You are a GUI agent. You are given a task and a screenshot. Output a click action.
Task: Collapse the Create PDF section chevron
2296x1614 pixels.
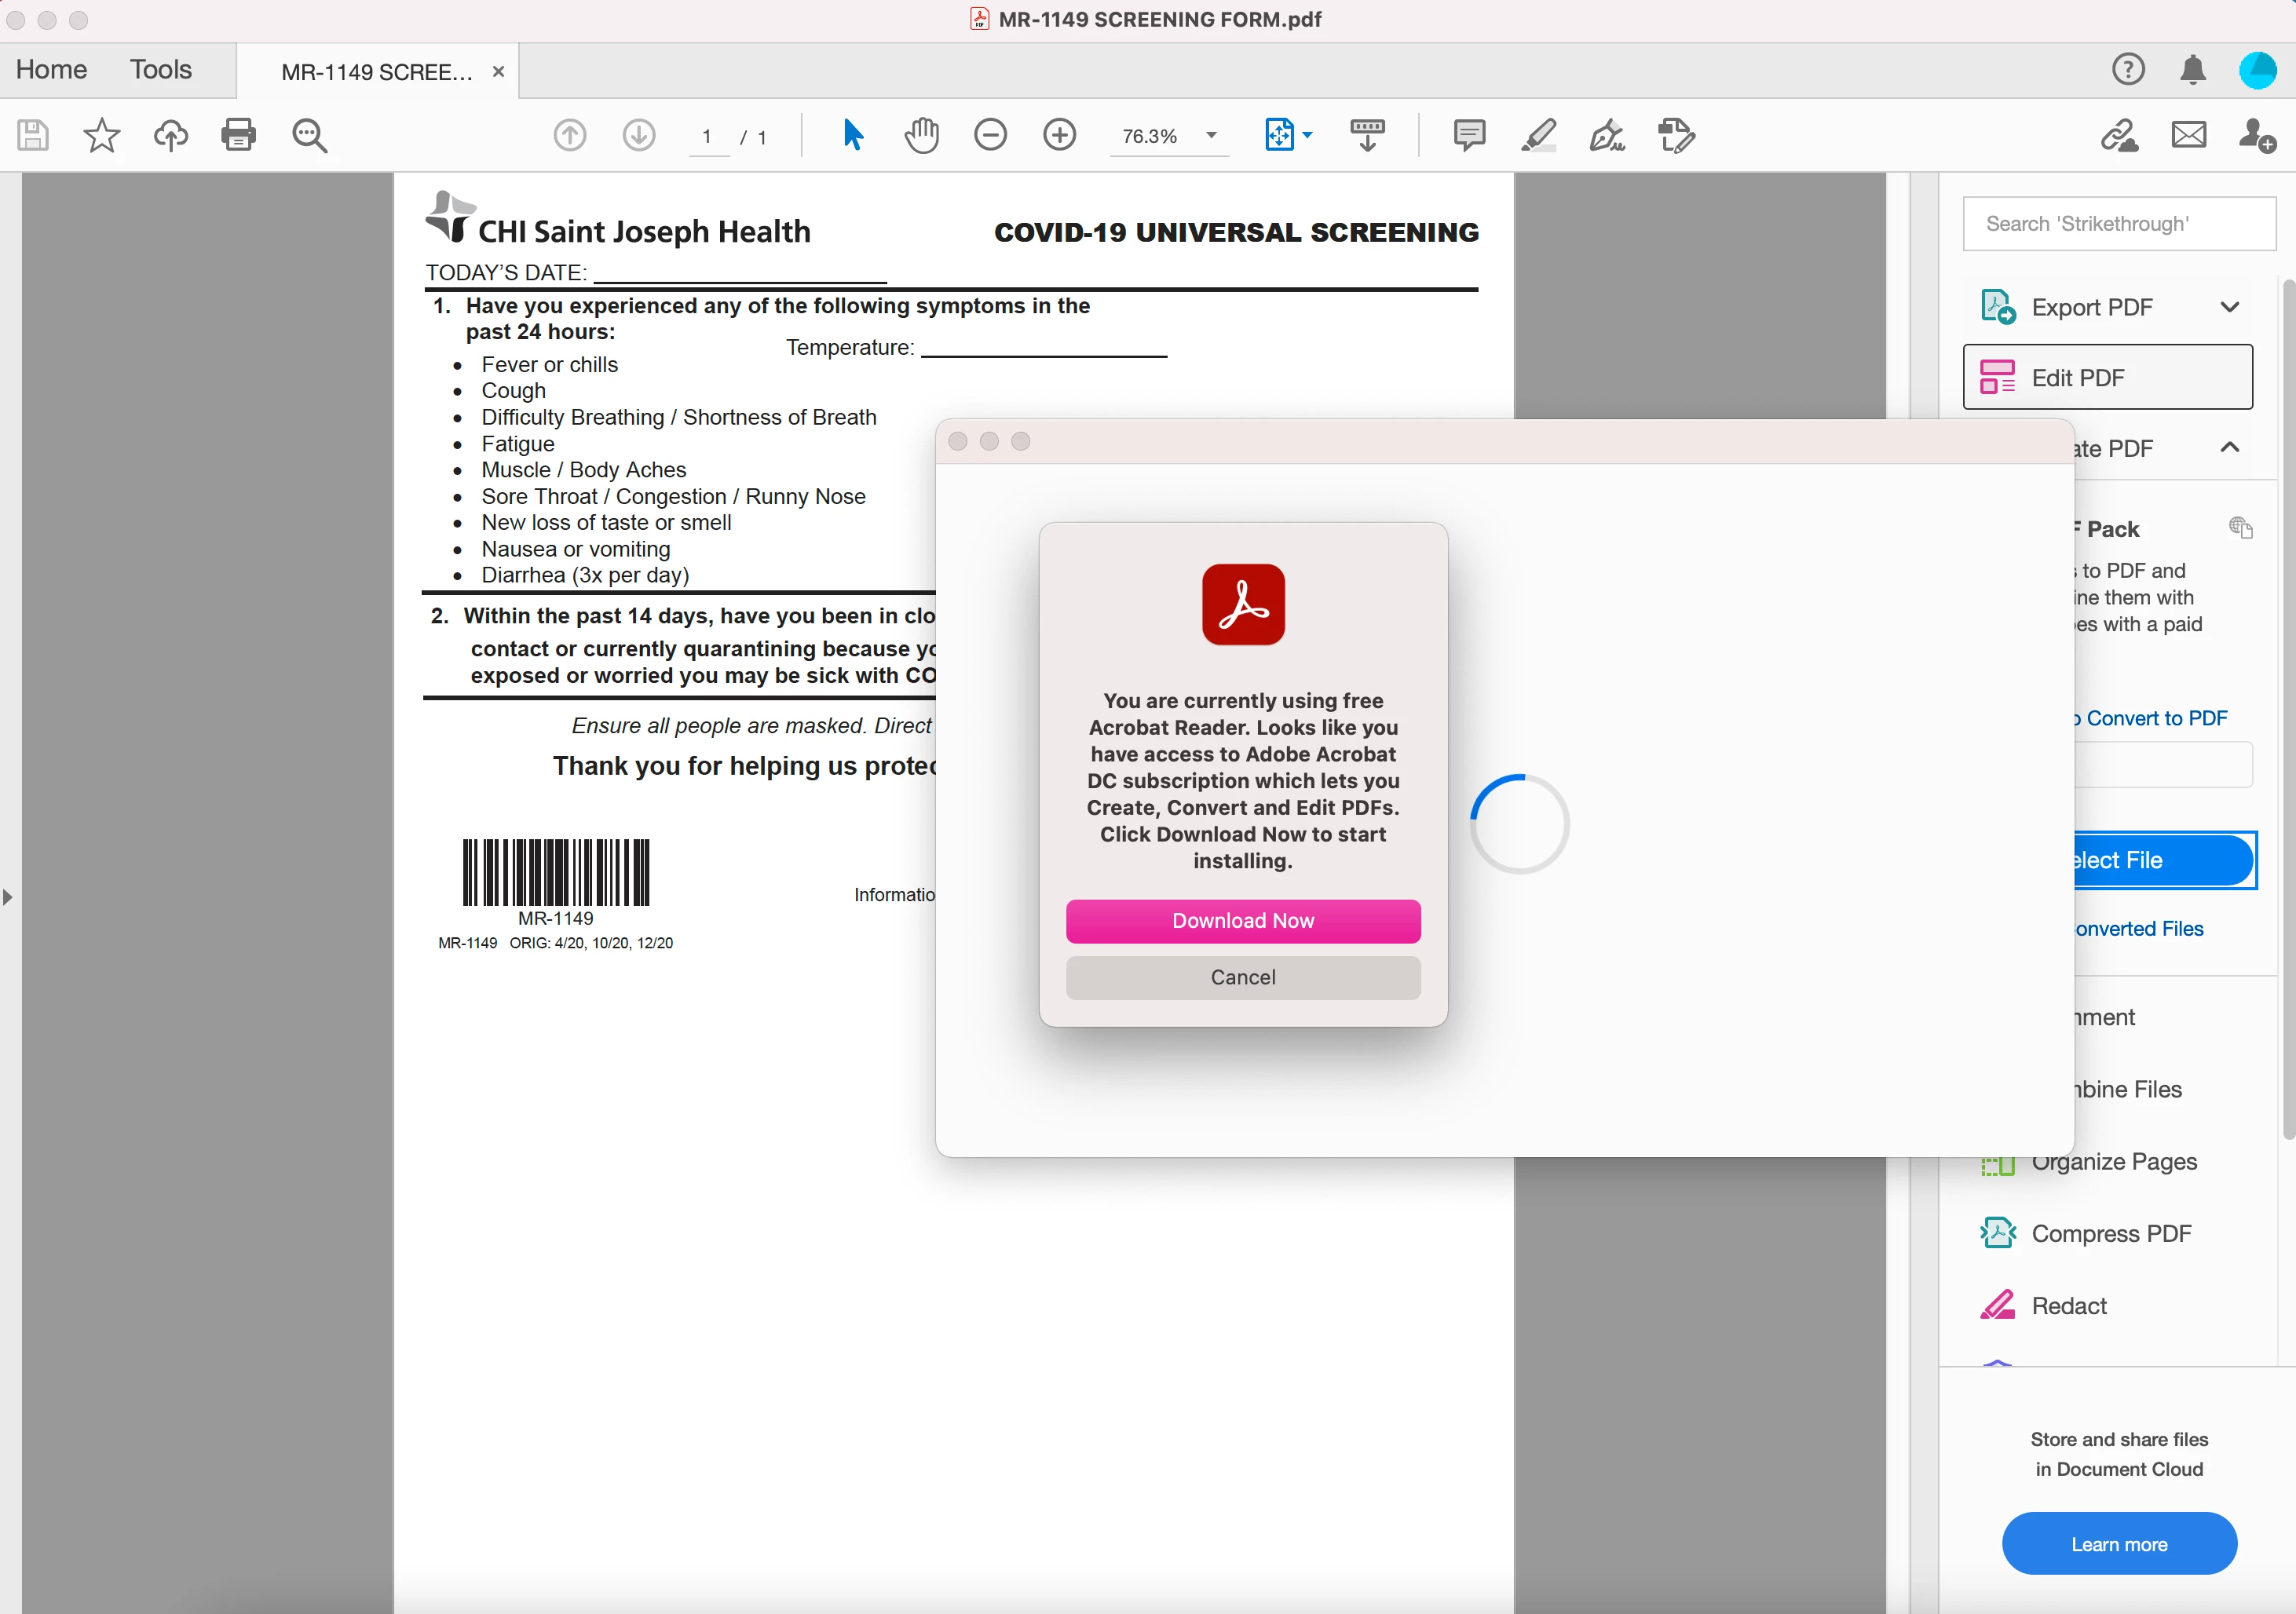[x=2229, y=447]
